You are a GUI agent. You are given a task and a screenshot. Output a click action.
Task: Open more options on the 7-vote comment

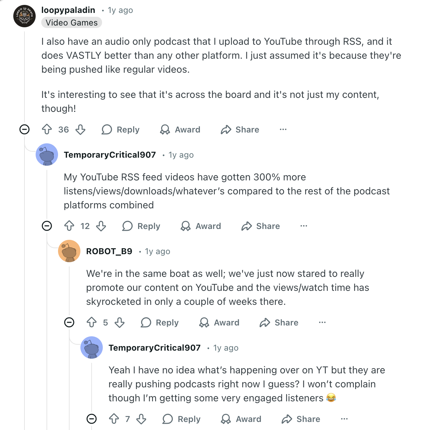[344, 419]
